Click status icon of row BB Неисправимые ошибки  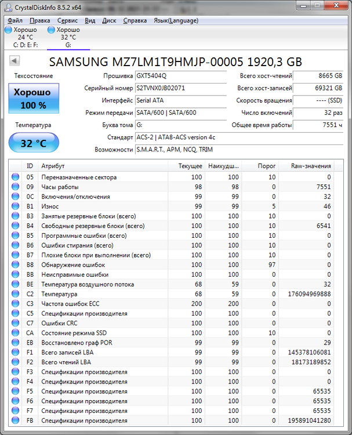(x=15, y=274)
